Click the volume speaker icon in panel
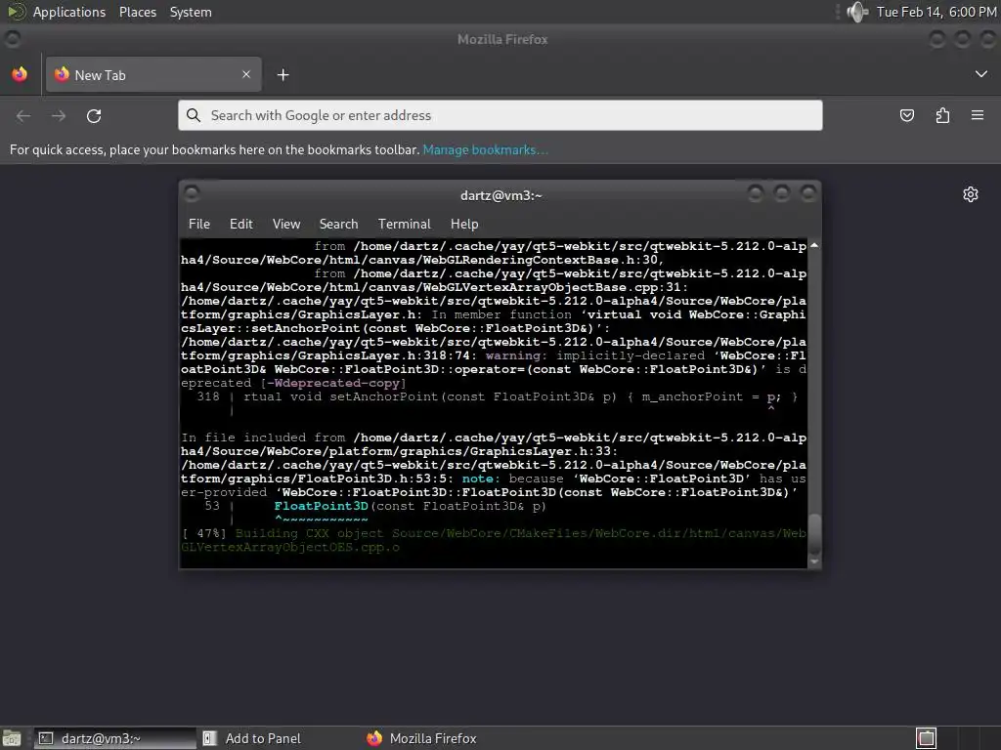The image size is (1001, 750). point(856,12)
